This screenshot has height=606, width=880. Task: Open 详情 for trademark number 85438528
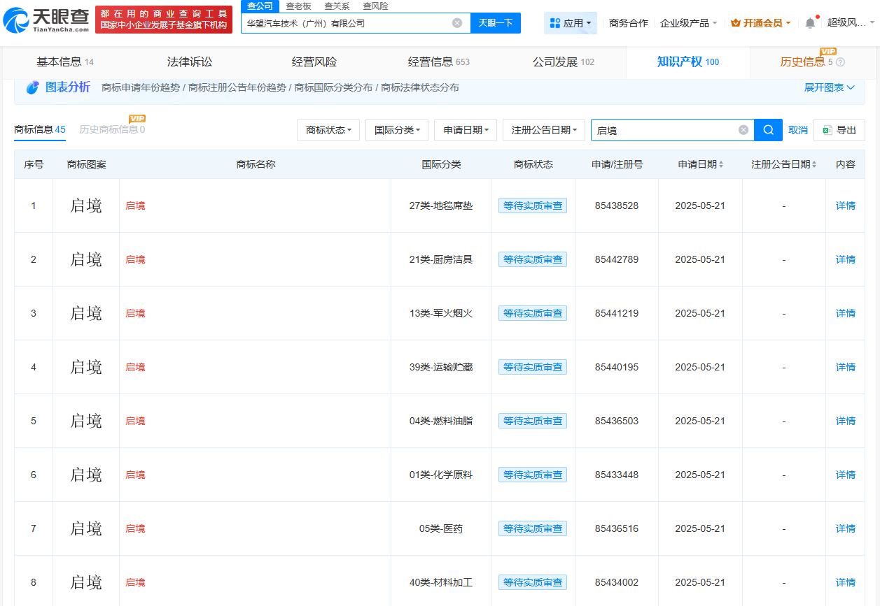tap(844, 205)
